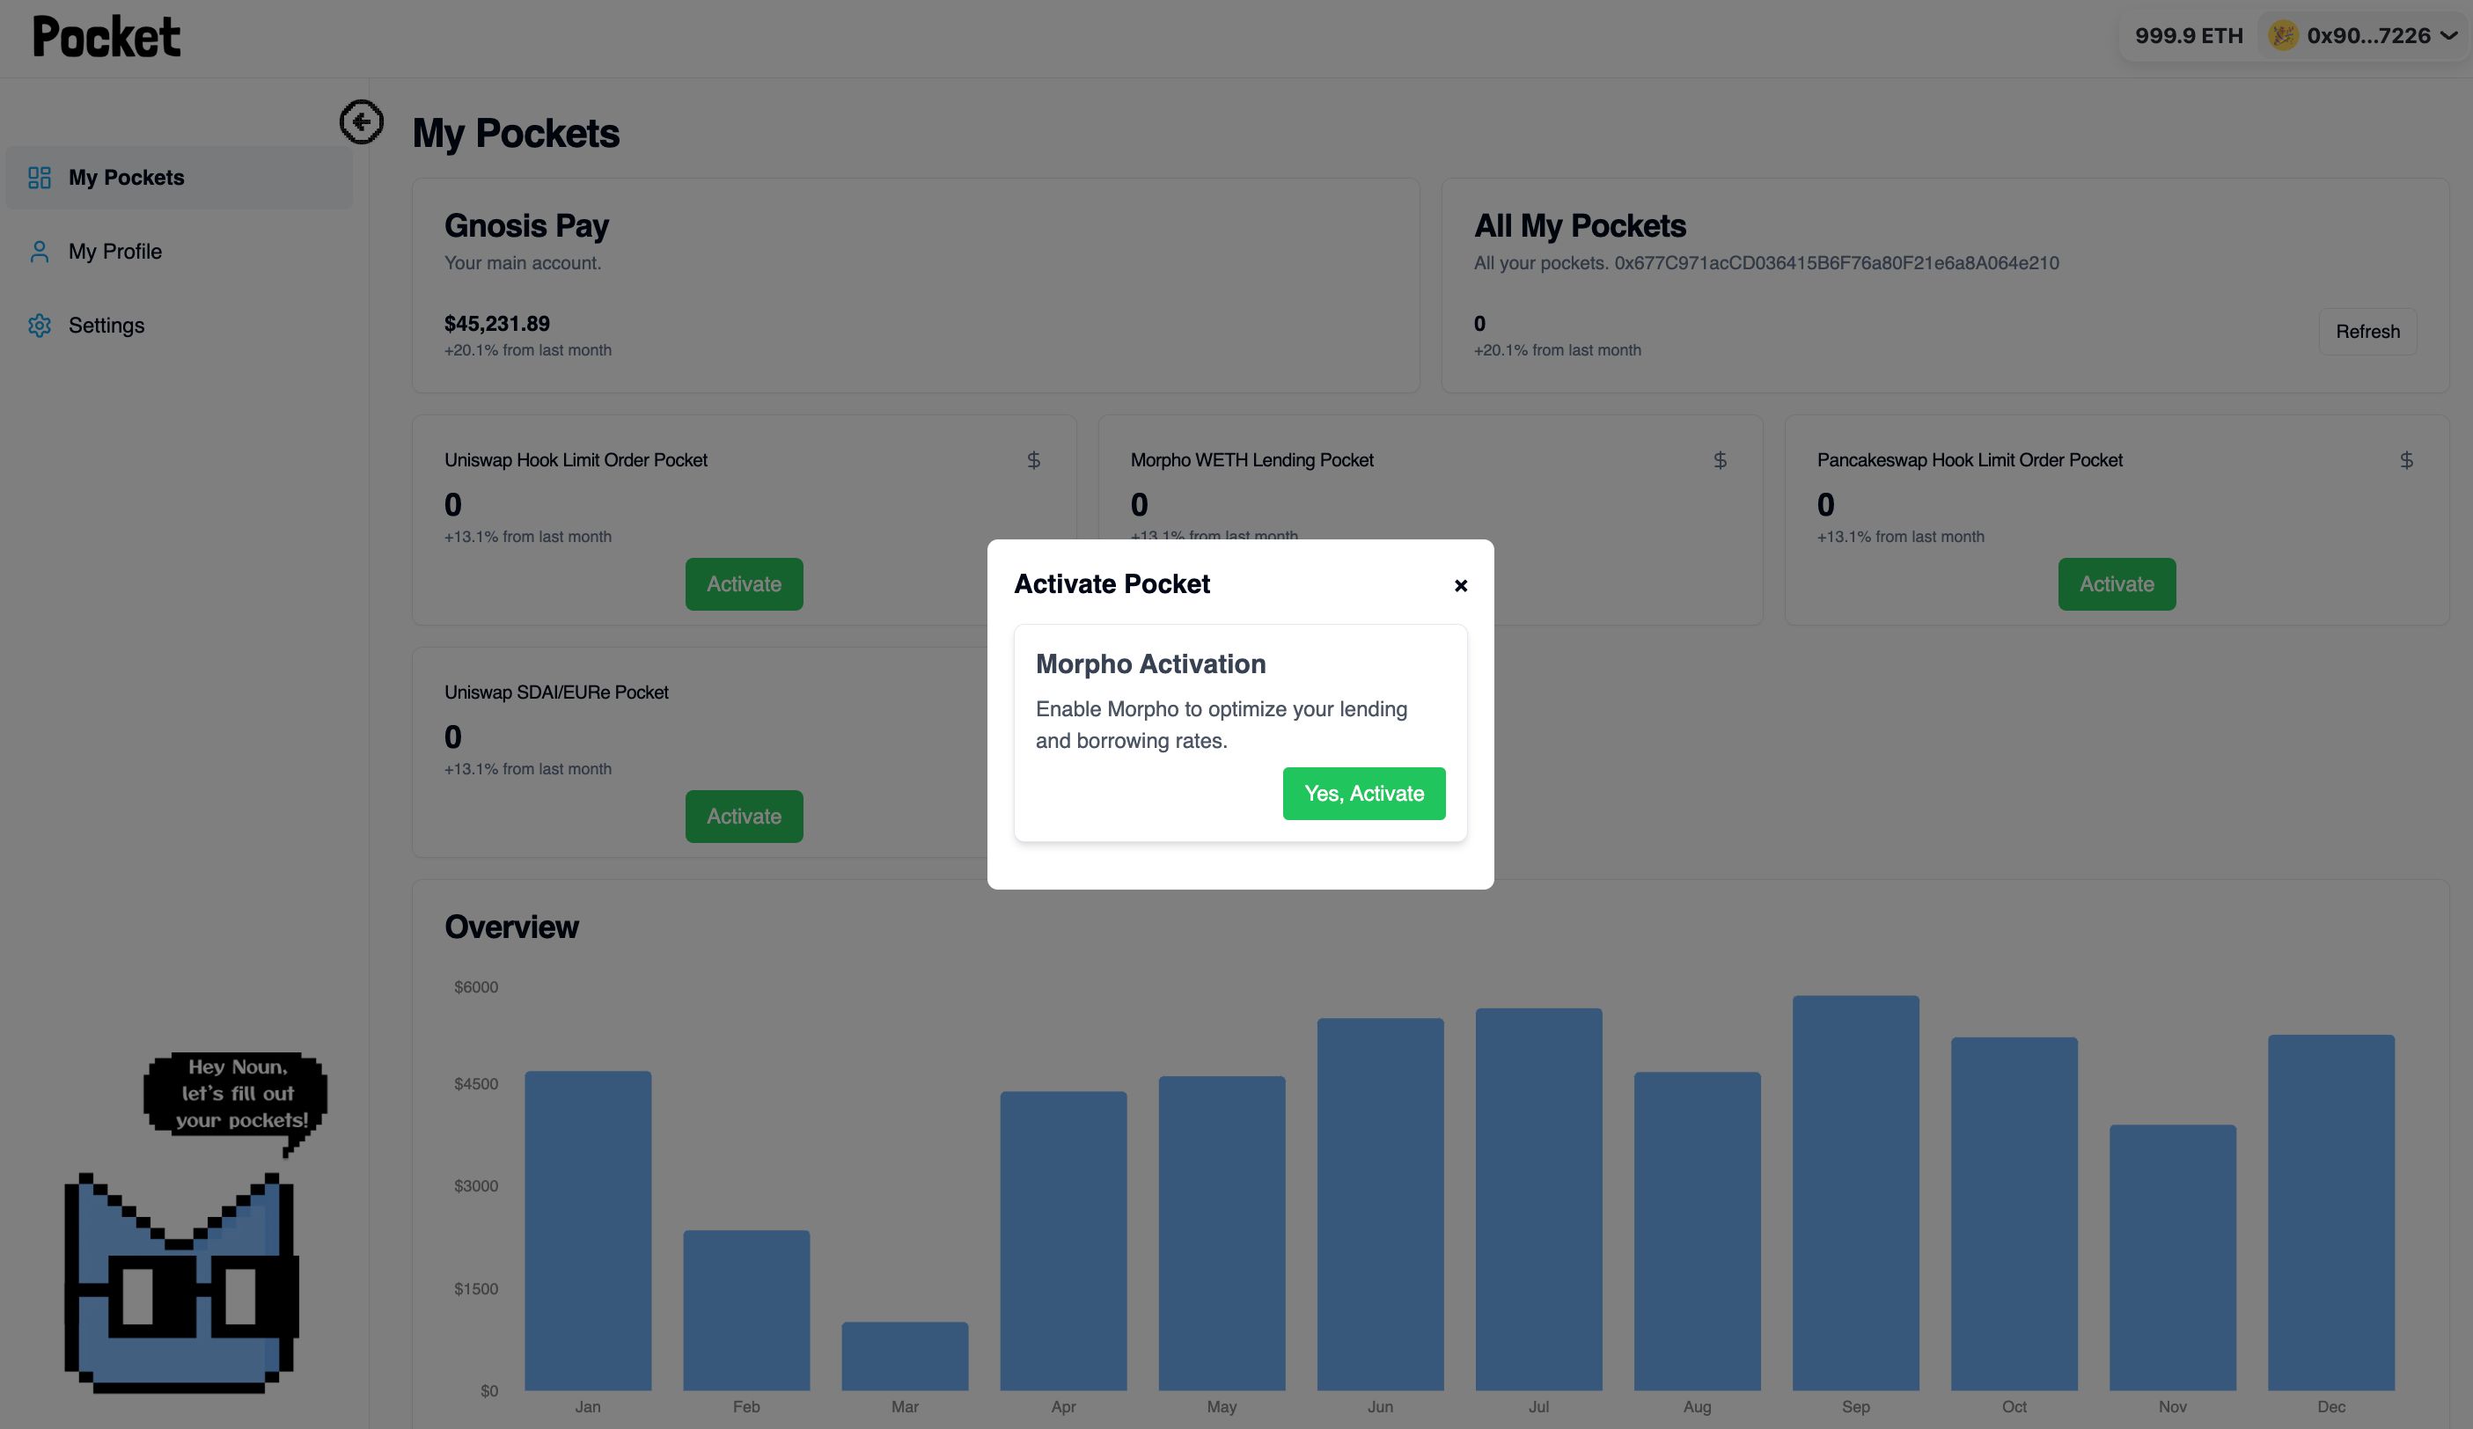Click the Jan bar in Overview chart

pyautogui.click(x=588, y=1231)
